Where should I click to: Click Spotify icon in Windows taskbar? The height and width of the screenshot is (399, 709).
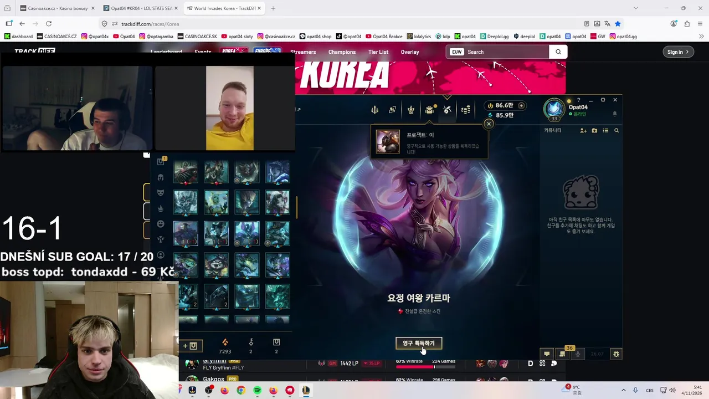tap(257, 390)
